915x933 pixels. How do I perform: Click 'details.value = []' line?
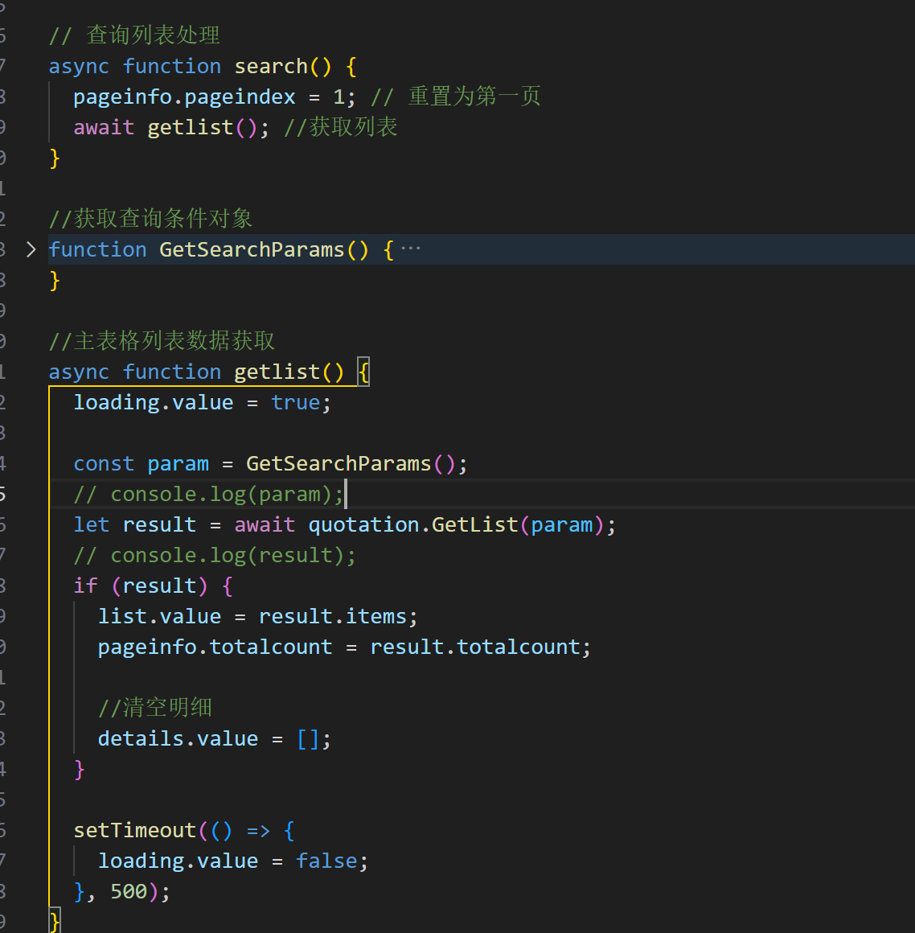(214, 739)
